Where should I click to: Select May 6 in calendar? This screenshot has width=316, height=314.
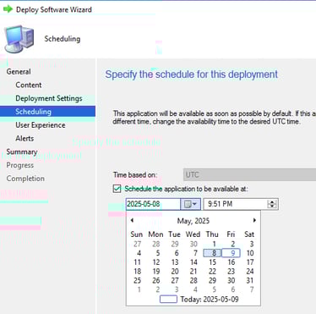click(177, 253)
